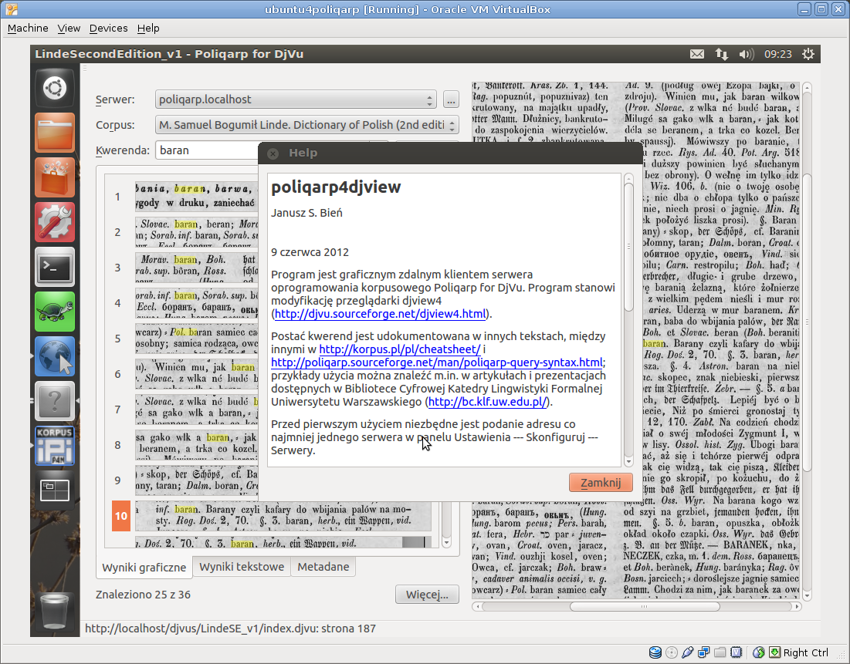This screenshot has height=664, width=850.
Task: Click the VirtualBox optical disc status icon
Action: [x=671, y=652]
